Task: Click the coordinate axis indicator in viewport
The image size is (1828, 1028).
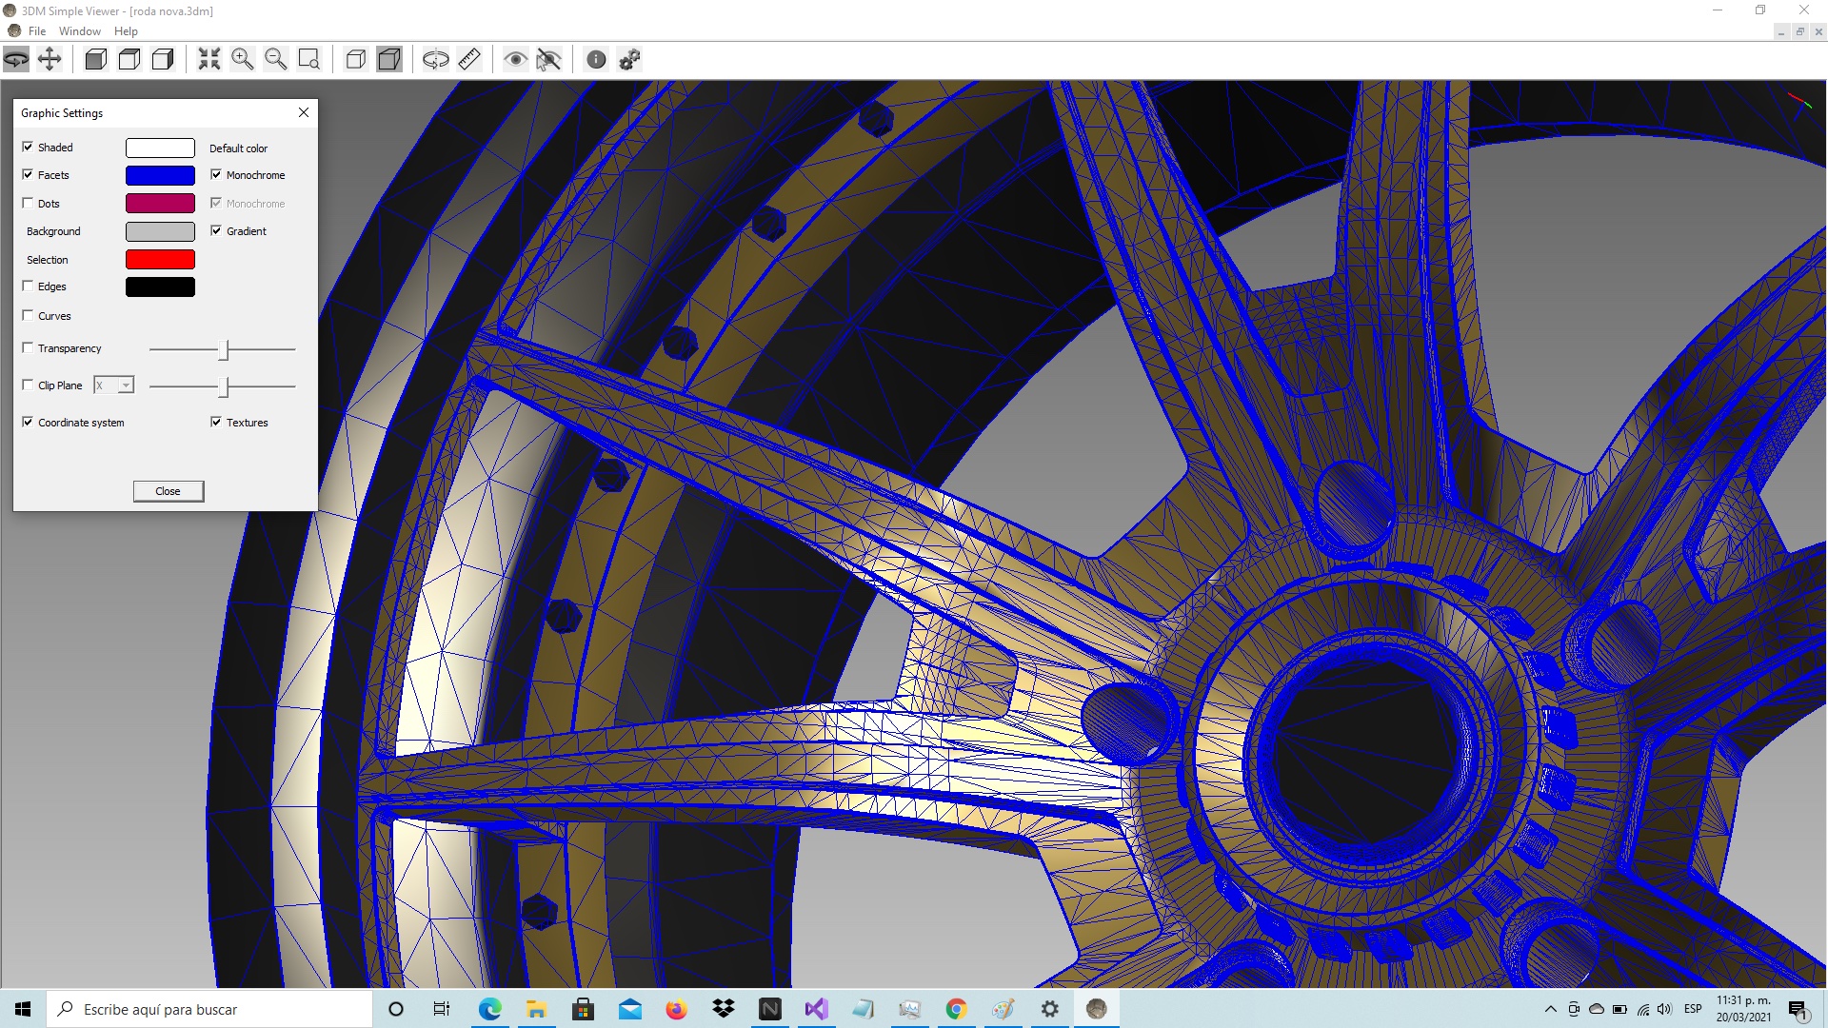Action: pyautogui.click(x=1798, y=102)
